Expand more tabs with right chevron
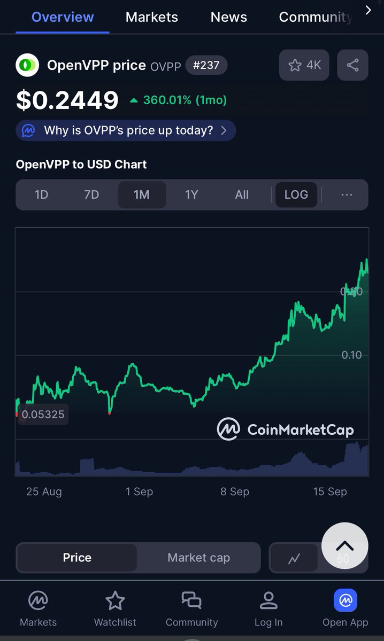Screen dimensions: 384x641 coord(368,10)
